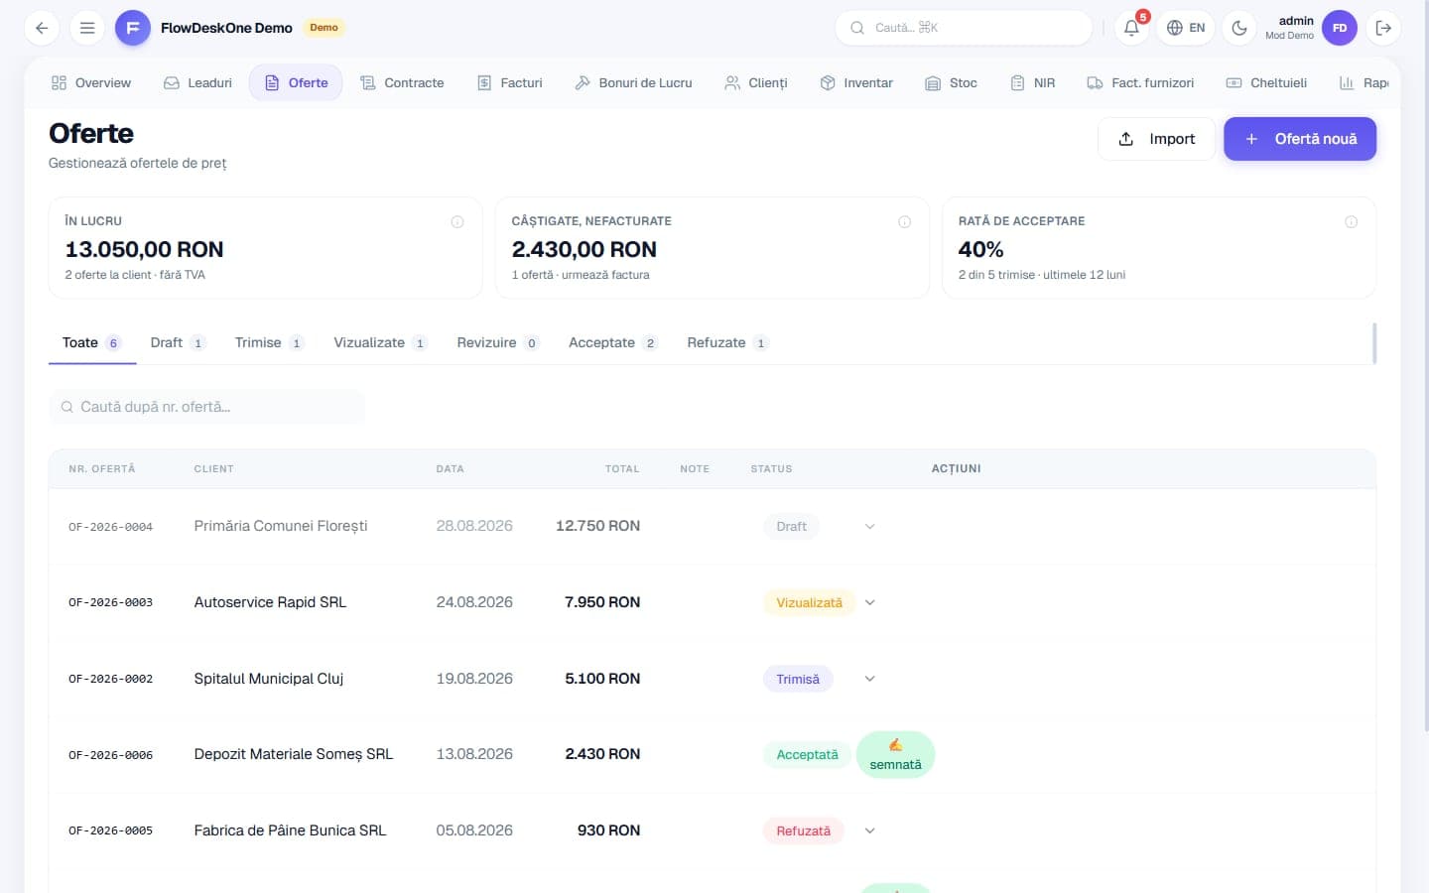This screenshot has height=893, width=1429.
Task: Sort by the Total column header
Action: coord(622,468)
